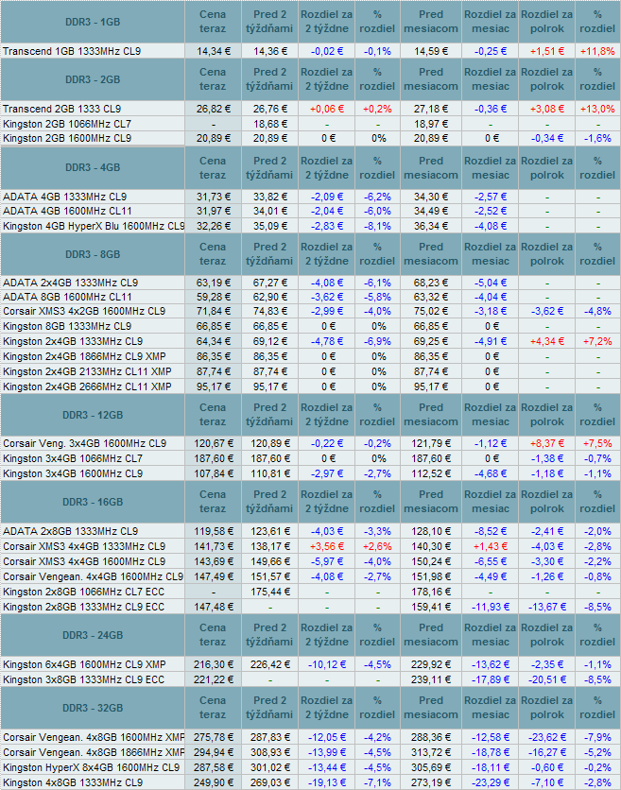Image resolution: width=621 pixels, height=790 pixels.
Task: Click the Kingston 2GB 1600MHz CL9 row name
Action: click(x=67, y=138)
